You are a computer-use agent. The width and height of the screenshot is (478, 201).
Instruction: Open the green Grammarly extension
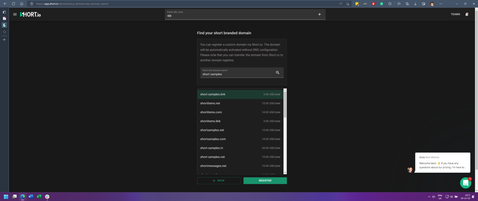[x=381, y=4]
